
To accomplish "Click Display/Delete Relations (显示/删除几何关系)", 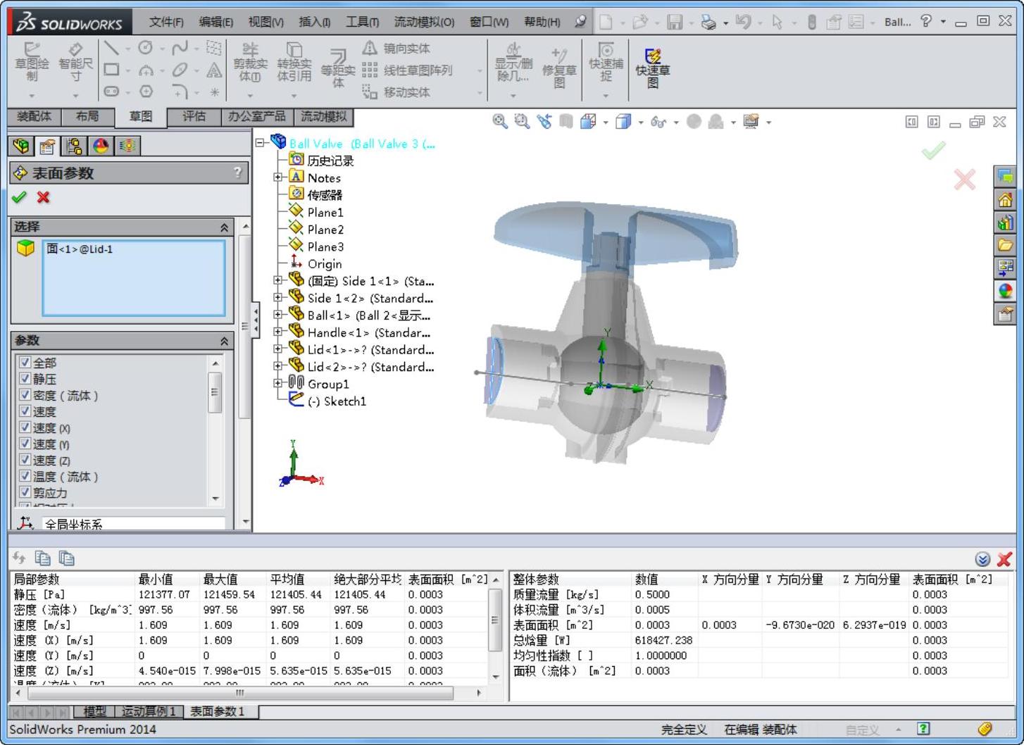I will (514, 62).
